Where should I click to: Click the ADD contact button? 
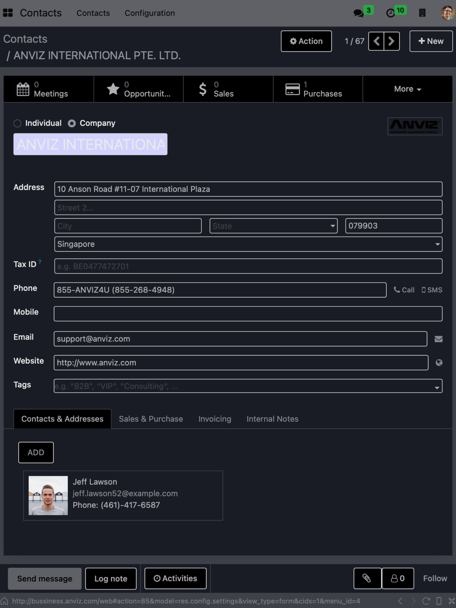pos(36,453)
